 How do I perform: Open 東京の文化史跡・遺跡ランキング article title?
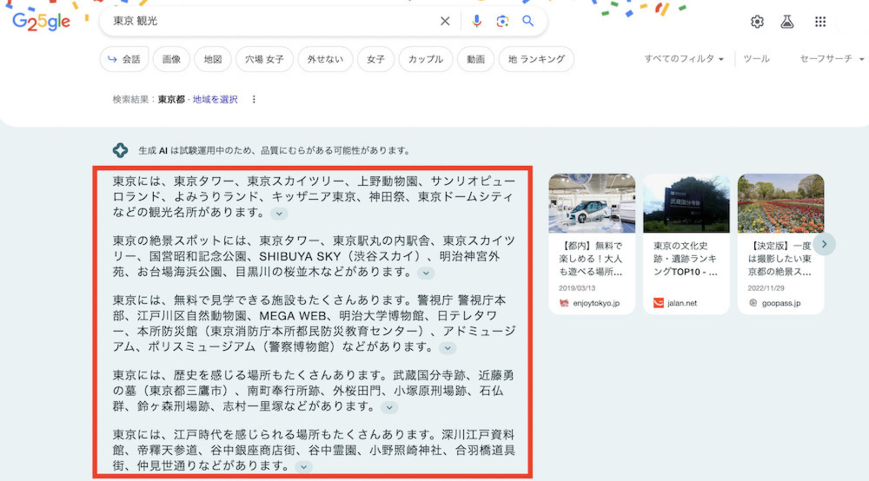(x=685, y=259)
